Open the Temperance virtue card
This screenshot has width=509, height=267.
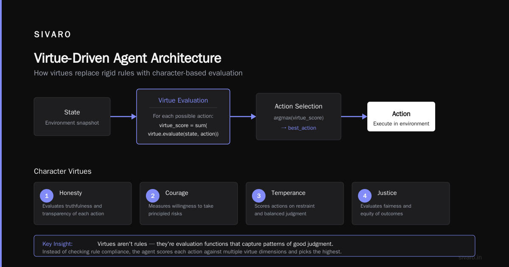pyautogui.click(x=295, y=203)
